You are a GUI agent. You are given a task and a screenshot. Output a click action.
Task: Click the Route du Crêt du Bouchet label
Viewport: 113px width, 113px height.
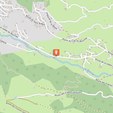coord(75,40)
